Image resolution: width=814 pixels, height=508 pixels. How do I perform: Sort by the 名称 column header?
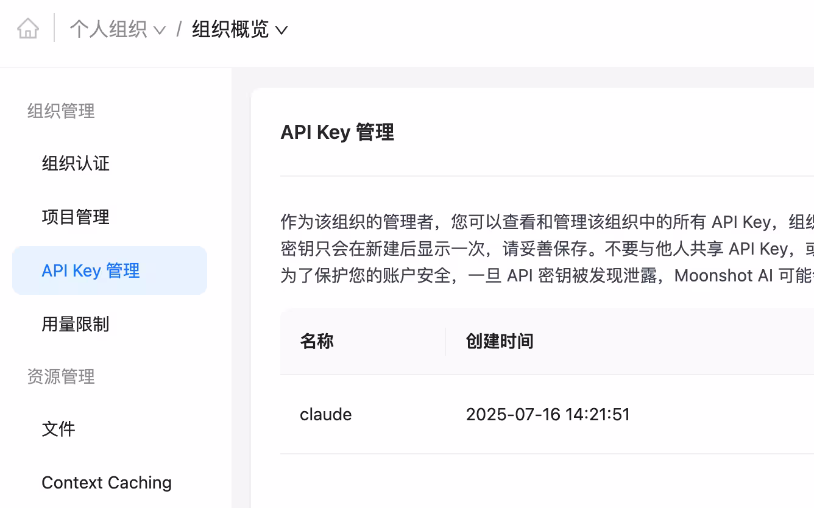pyautogui.click(x=317, y=341)
